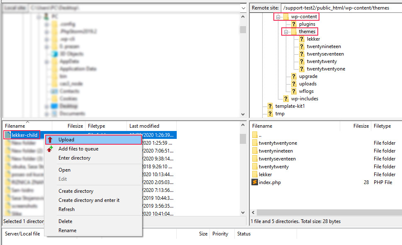Select twentynineteen in the remote tree
The image size is (402, 245).
(x=324, y=46)
